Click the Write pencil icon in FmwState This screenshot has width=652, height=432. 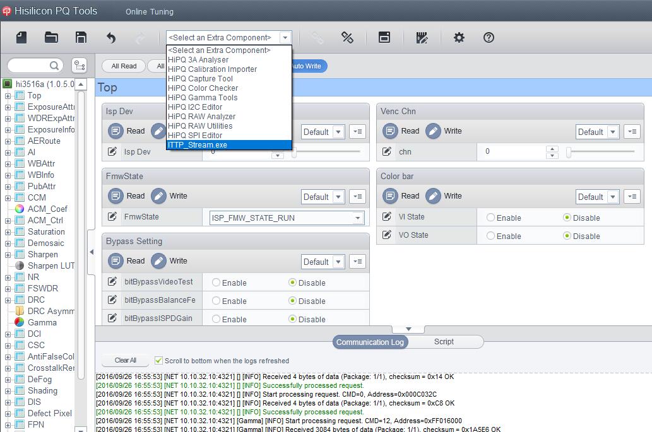click(158, 196)
